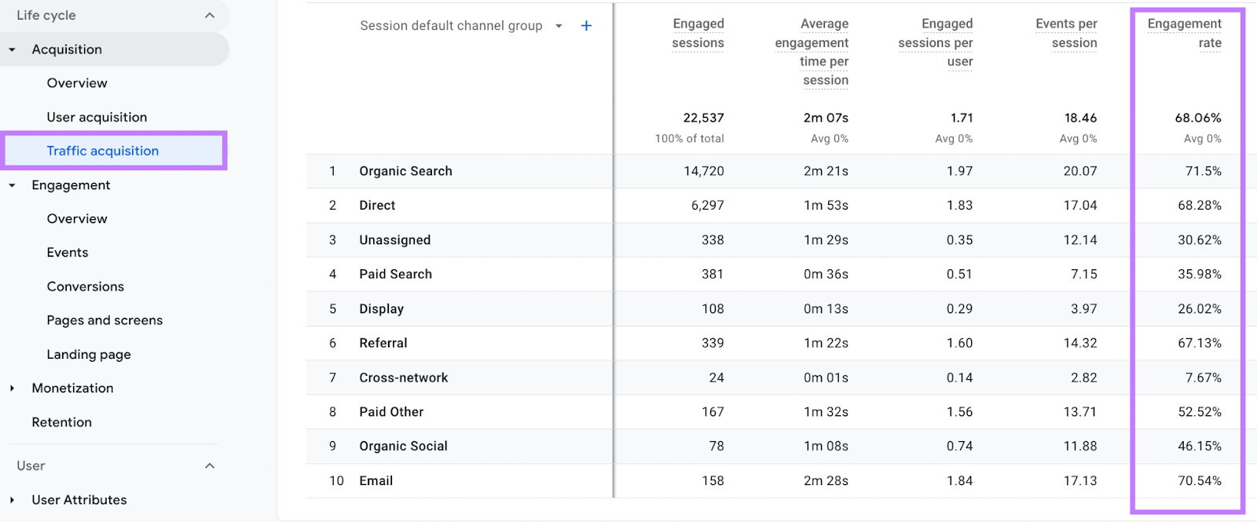Screen dimensions: 1257x522
Task: Open the Retention report
Action: [x=62, y=422]
